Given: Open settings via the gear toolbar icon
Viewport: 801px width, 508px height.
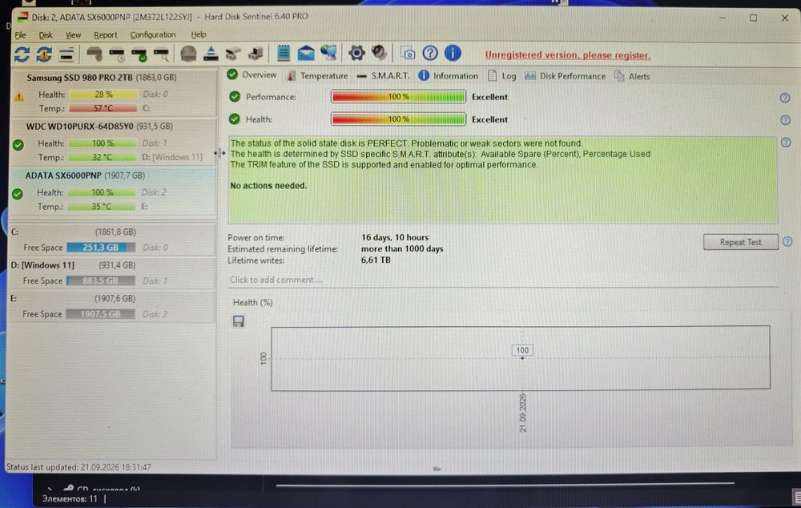Looking at the screenshot, I should (x=356, y=53).
